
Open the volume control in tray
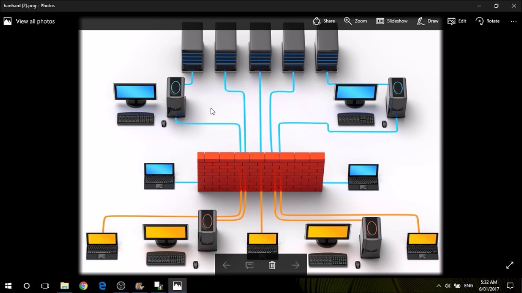(447, 286)
